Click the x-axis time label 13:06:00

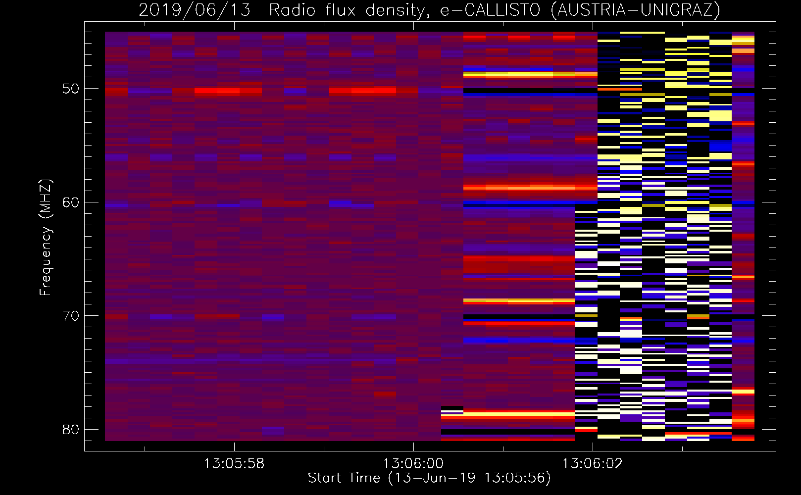click(413, 464)
